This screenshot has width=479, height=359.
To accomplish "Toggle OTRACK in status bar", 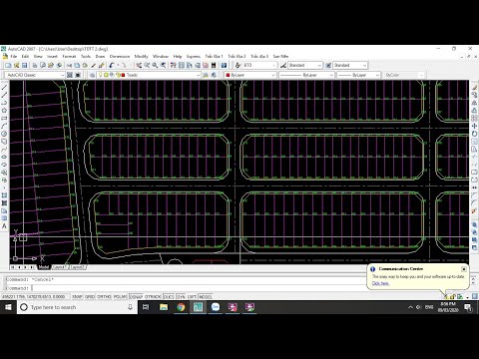I will click(153, 296).
